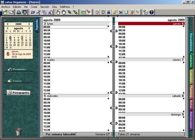Screen dimensions: 195x140
Task: Click the Semana 32 status text
Action: point(102,134)
